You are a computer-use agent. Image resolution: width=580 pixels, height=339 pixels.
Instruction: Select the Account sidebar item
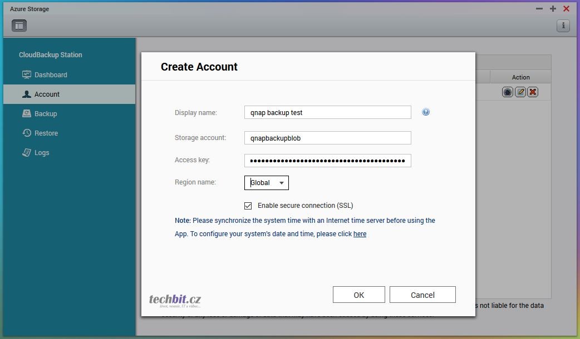[47, 94]
